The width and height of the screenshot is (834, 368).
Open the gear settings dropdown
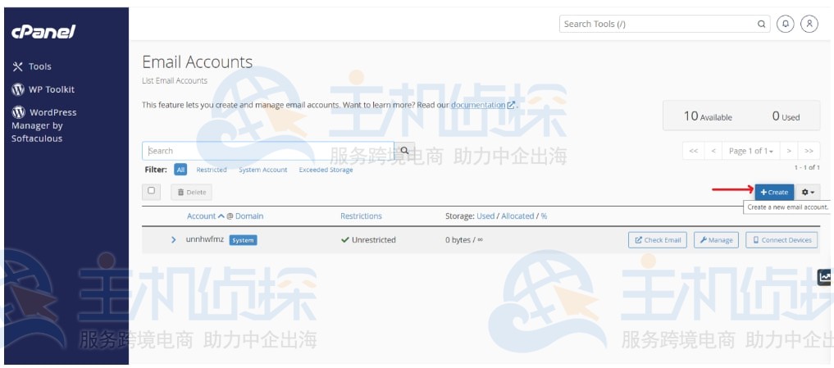(x=808, y=192)
